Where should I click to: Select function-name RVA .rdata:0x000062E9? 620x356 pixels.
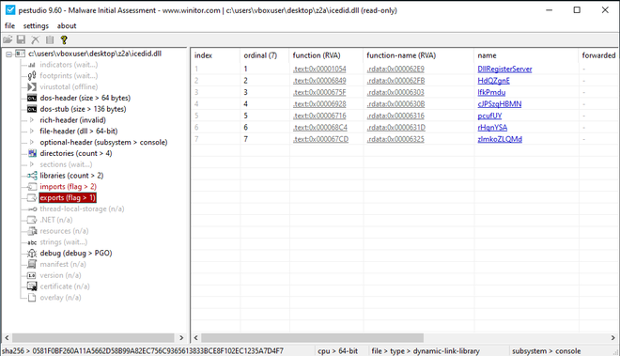(395, 70)
